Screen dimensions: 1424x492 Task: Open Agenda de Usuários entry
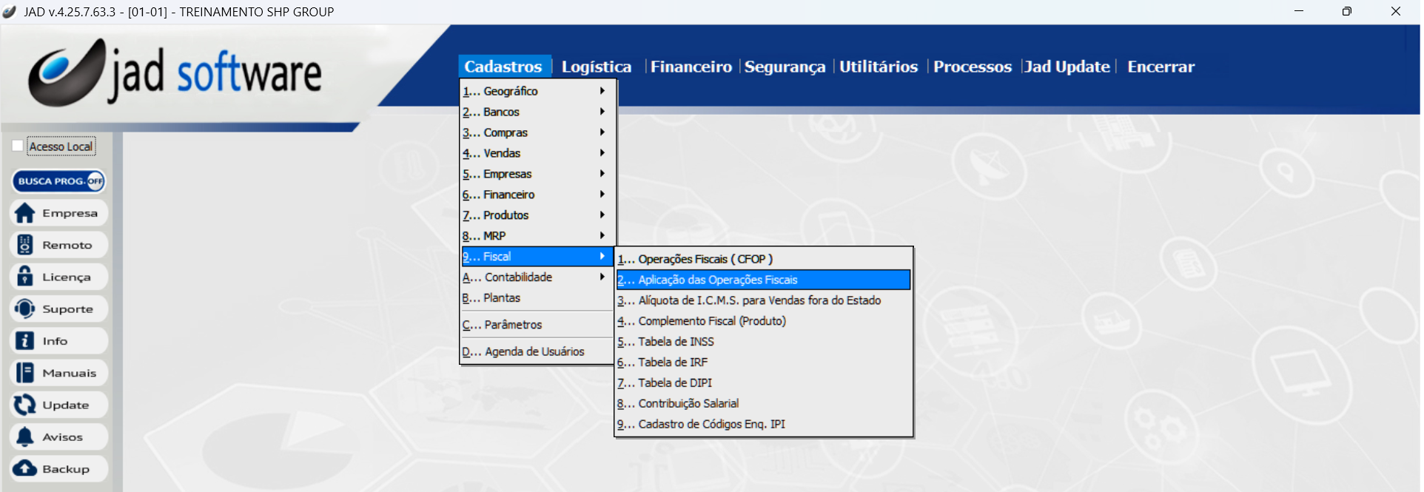click(x=537, y=351)
